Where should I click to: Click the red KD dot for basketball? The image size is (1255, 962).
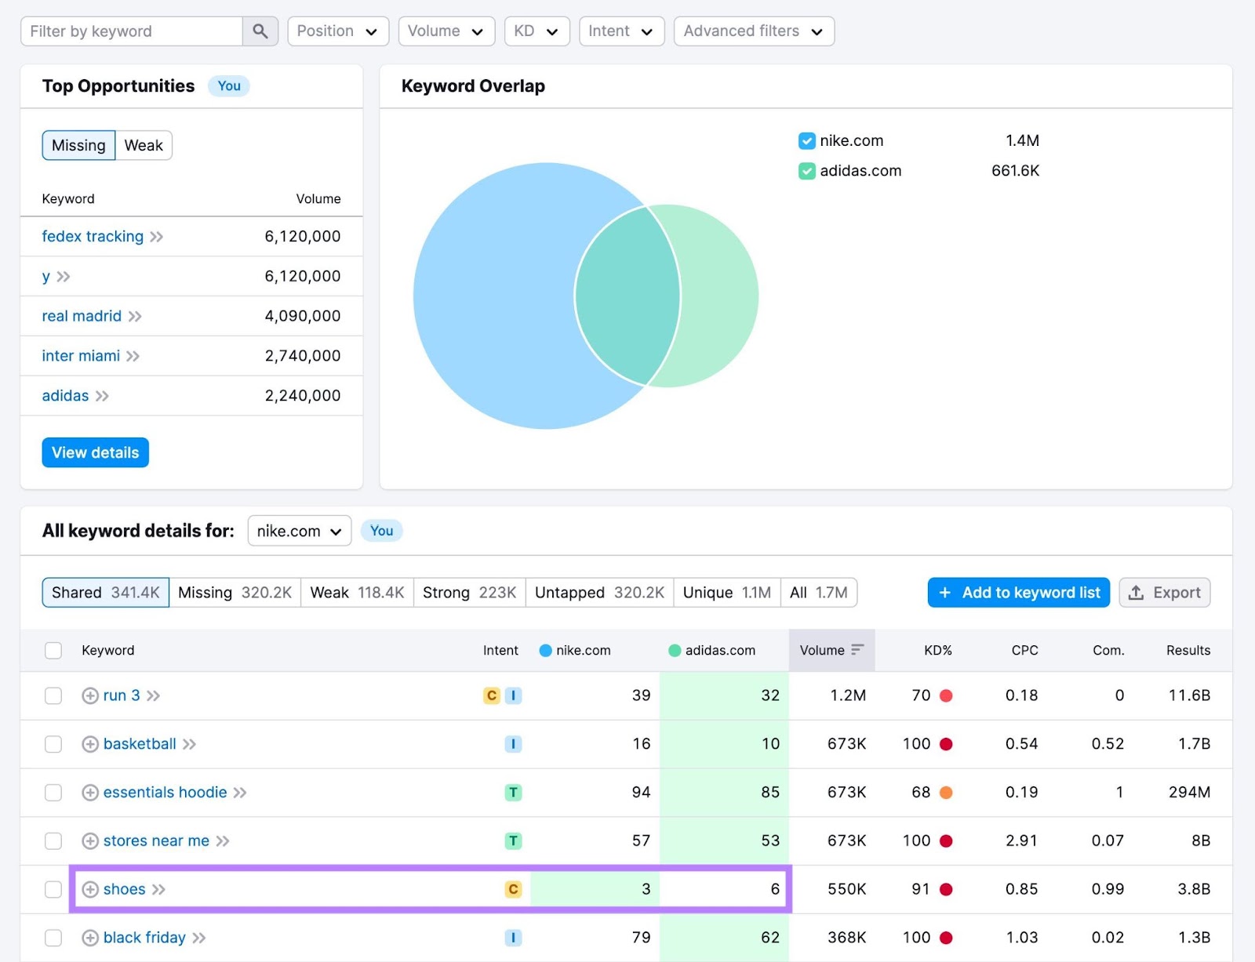click(946, 744)
